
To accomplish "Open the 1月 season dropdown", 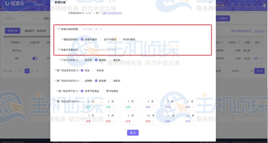I will pyautogui.click(x=90, y=107).
